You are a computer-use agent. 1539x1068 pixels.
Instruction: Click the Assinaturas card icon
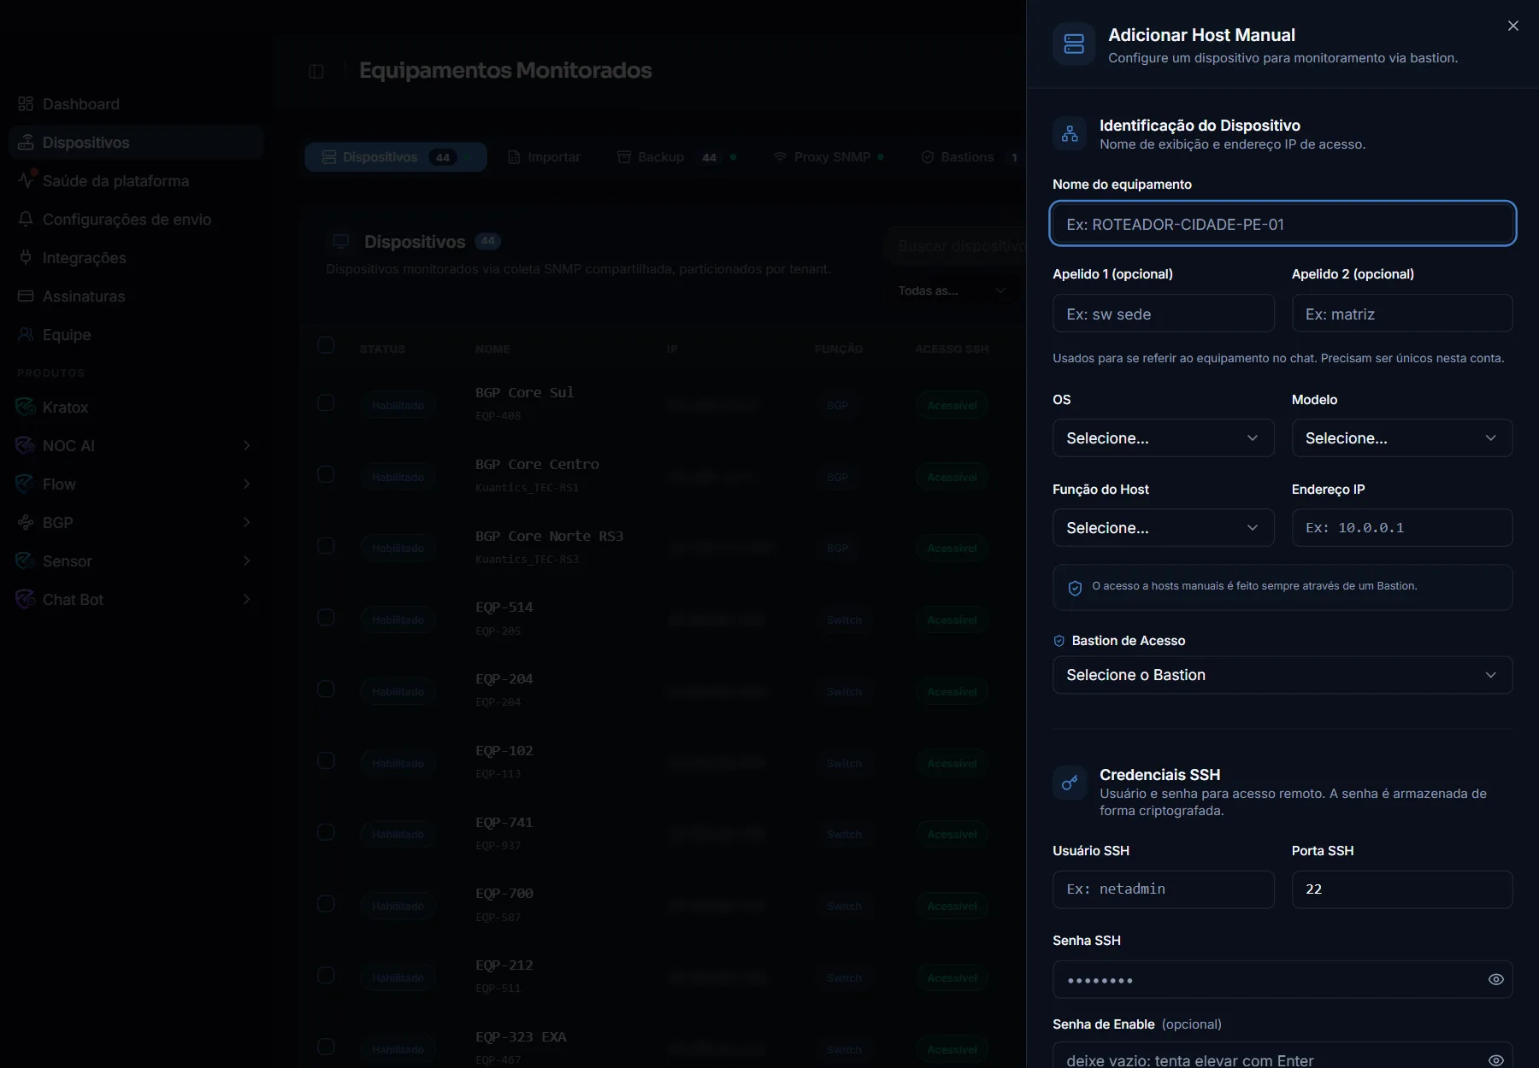point(26,296)
